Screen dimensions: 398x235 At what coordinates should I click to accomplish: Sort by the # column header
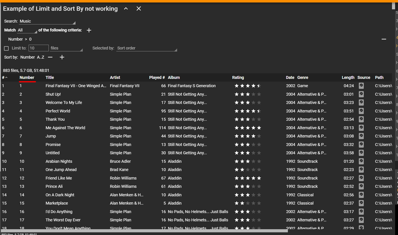coord(5,78)
